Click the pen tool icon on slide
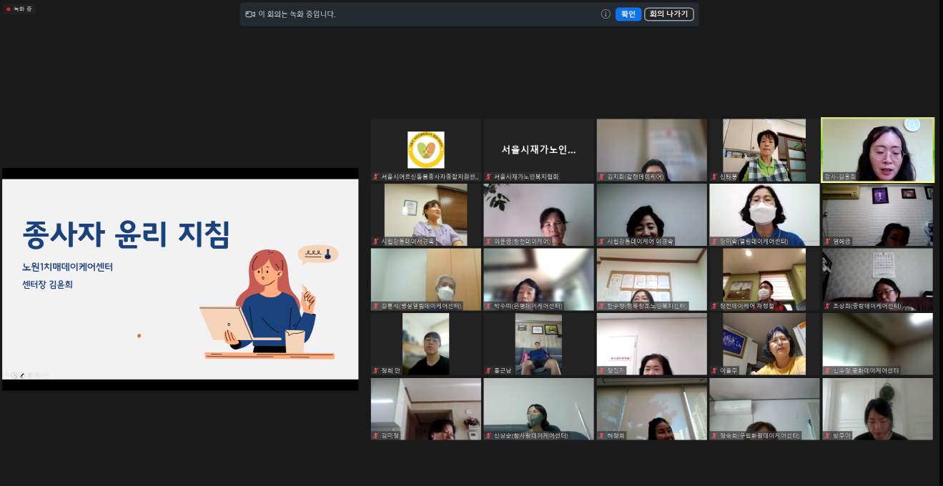 point(22,375)
